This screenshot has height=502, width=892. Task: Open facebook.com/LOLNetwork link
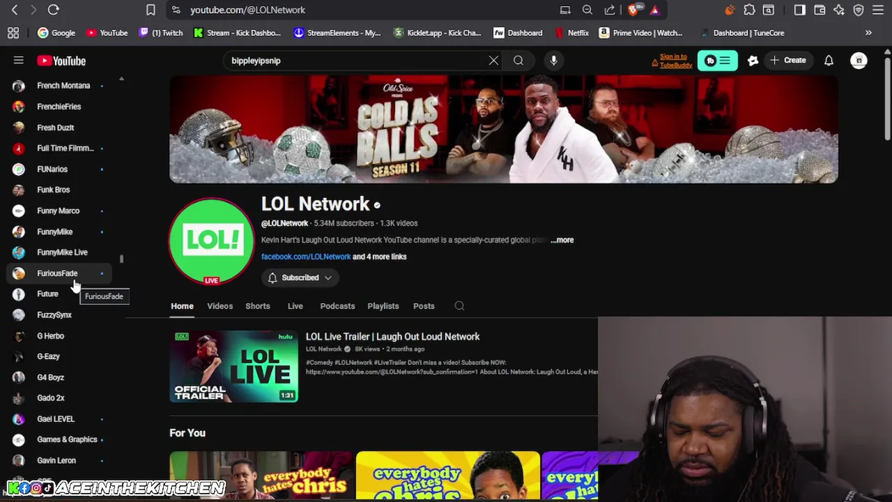[306, 257]
